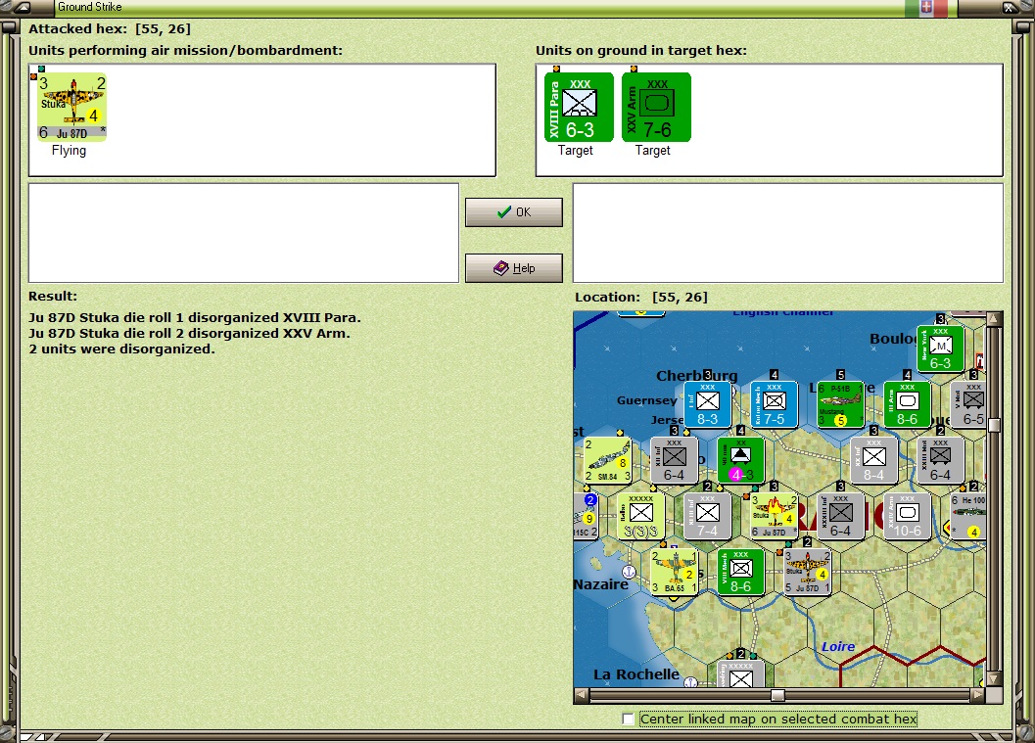
Task: Click the gray XXIII 6-4 unit on right
Action: point(940,460)
